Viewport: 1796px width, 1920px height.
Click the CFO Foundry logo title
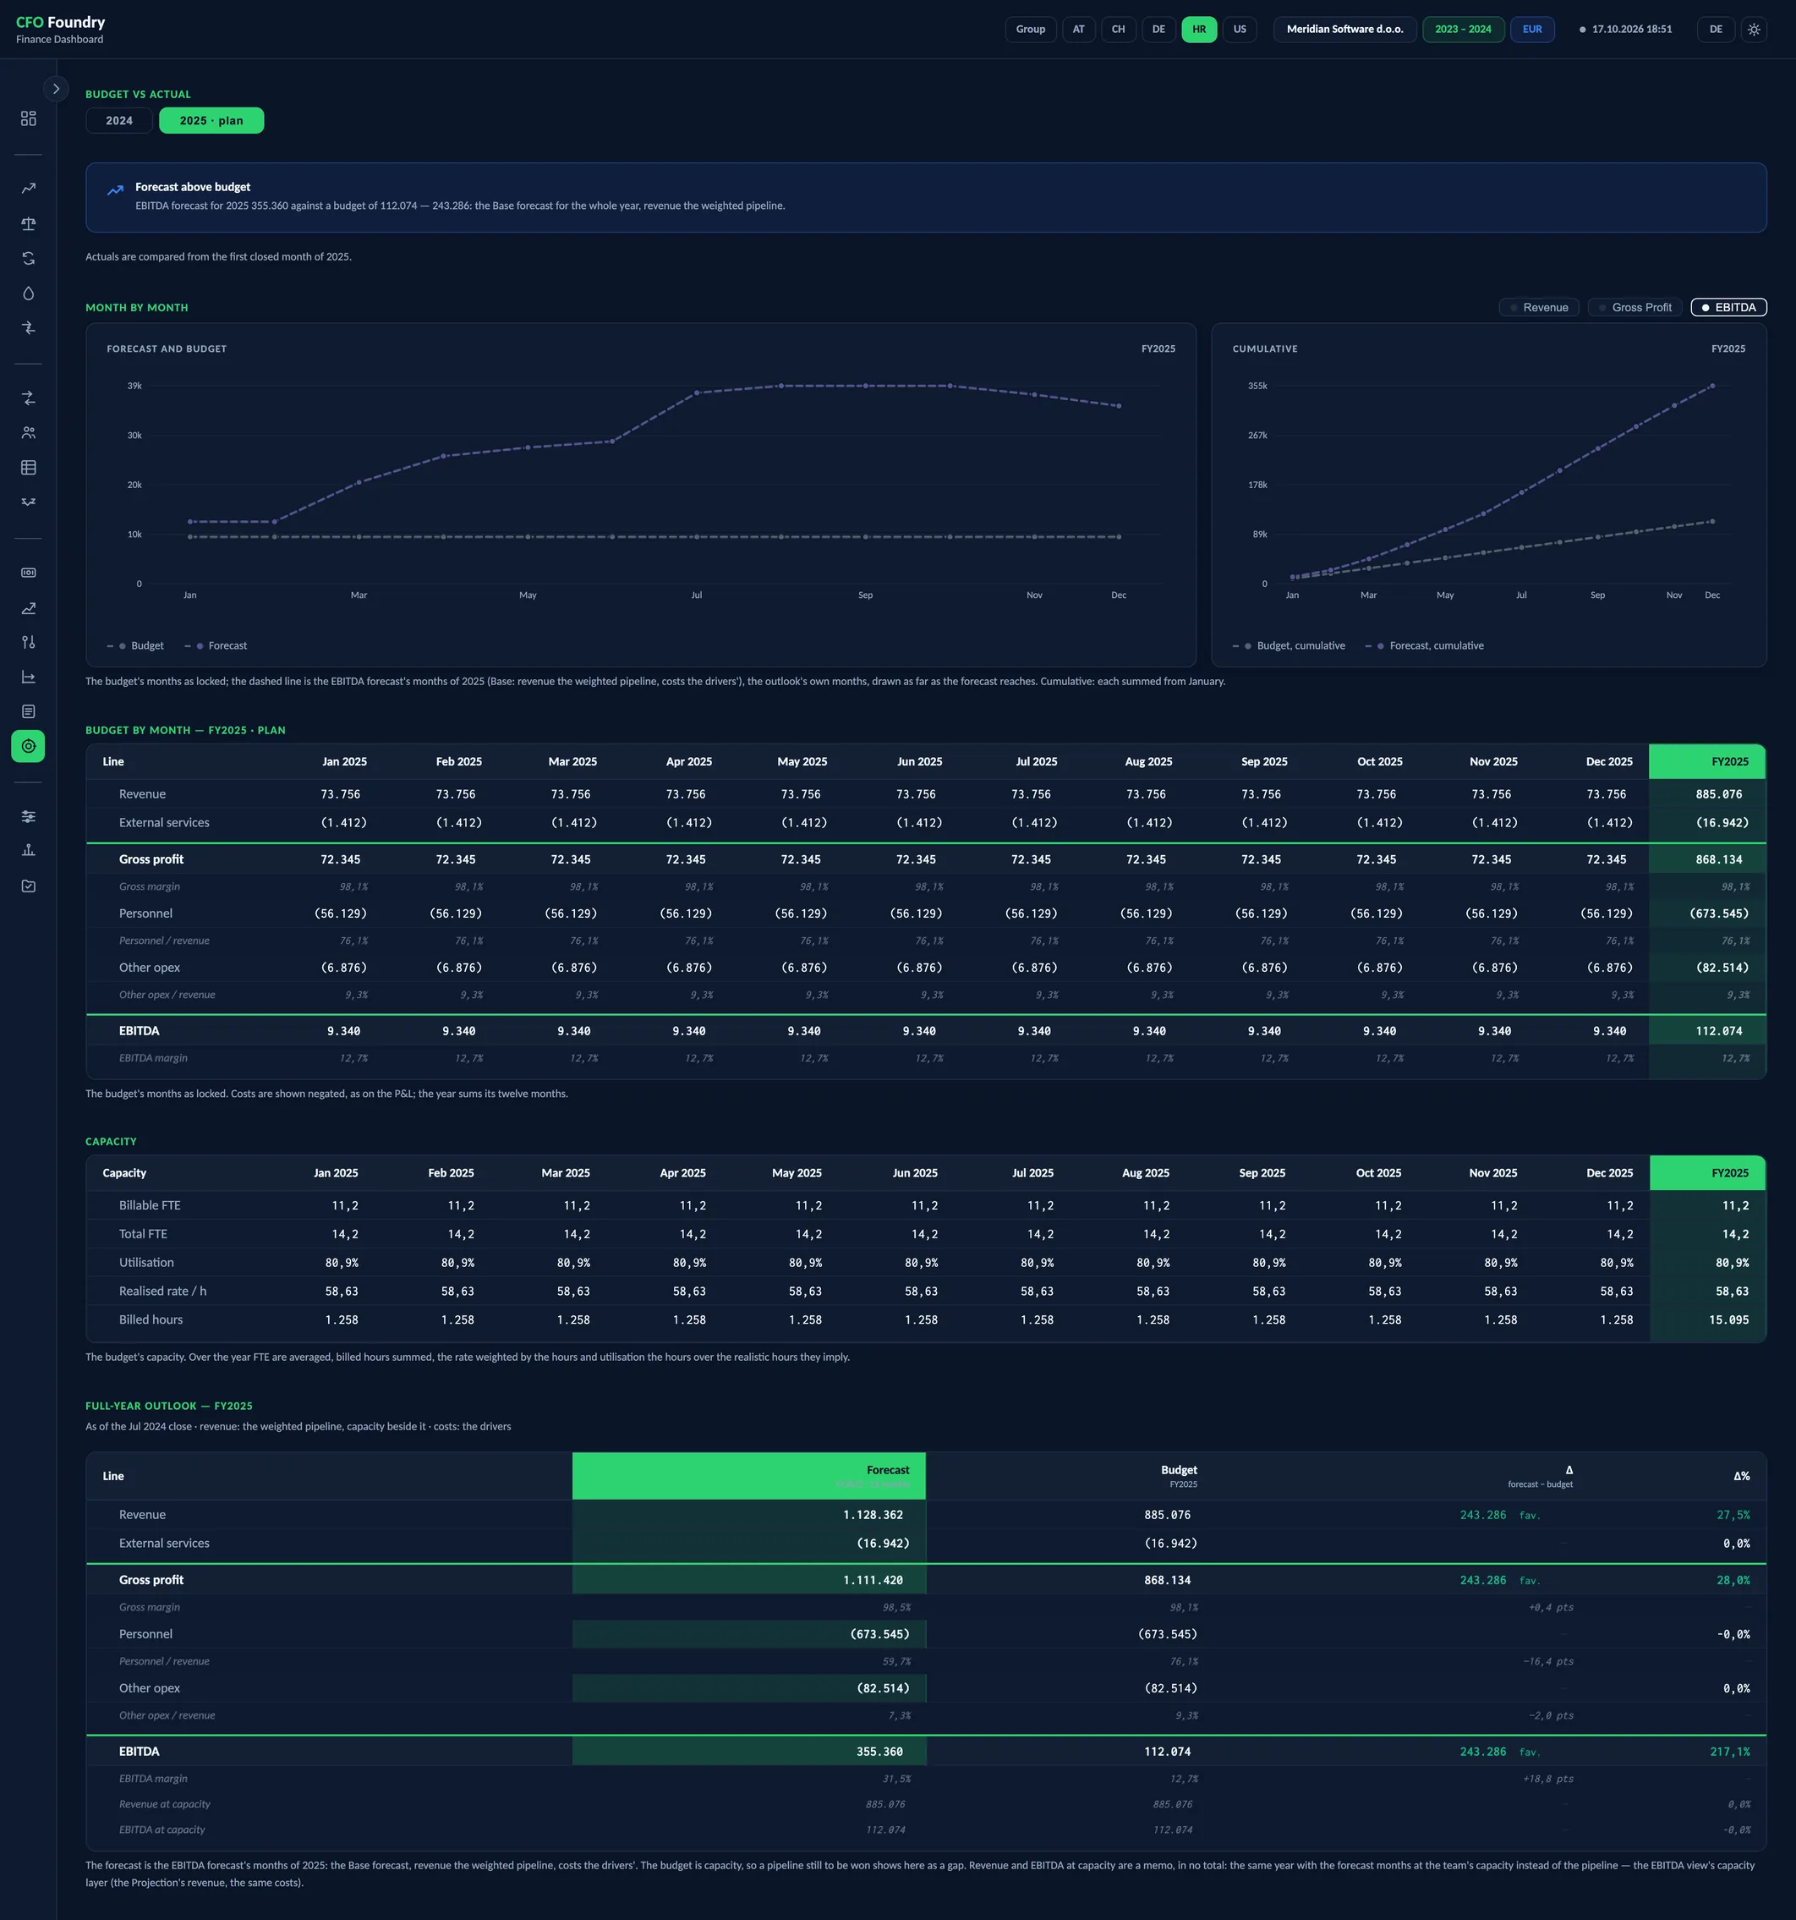point(61,22)
